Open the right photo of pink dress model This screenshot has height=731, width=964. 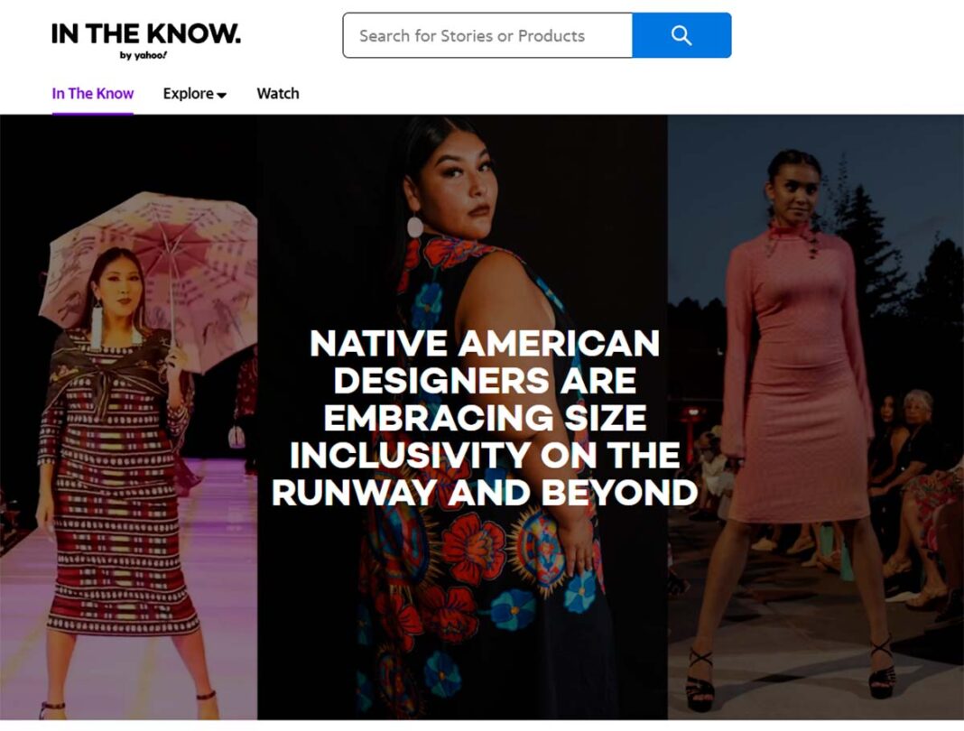815,417
